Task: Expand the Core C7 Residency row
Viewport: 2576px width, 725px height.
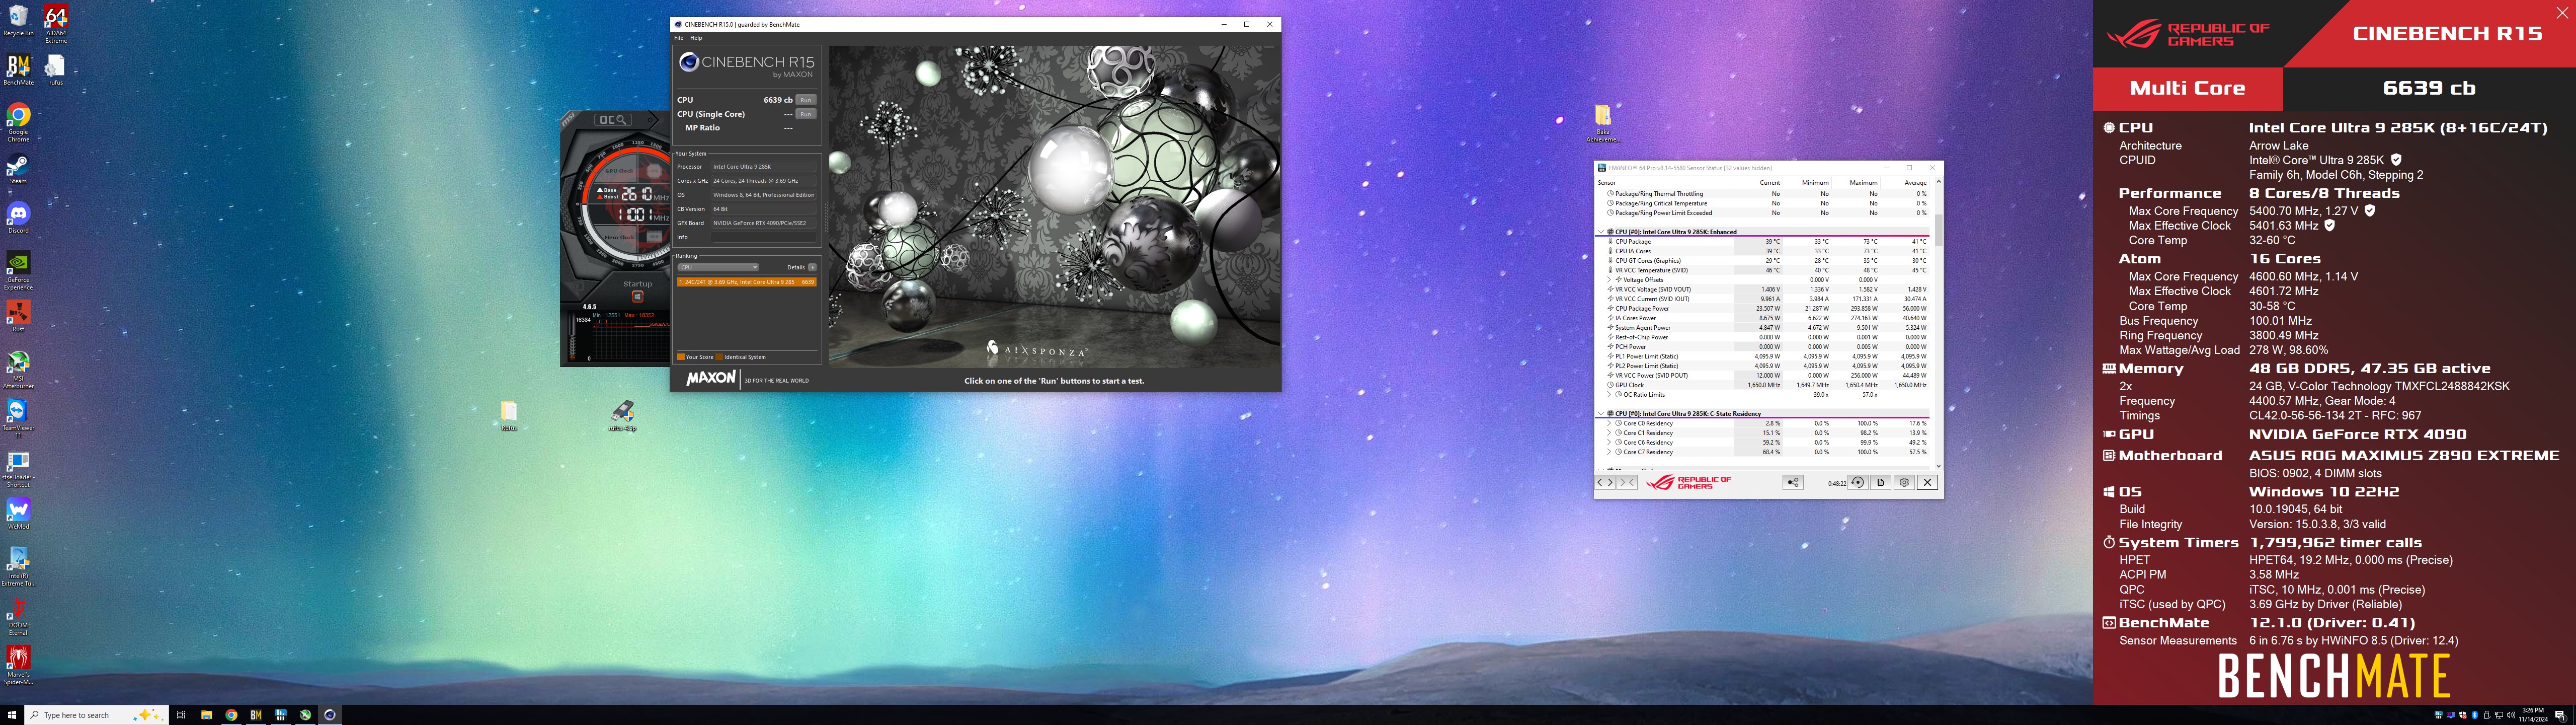Action: coord(1609,453)
